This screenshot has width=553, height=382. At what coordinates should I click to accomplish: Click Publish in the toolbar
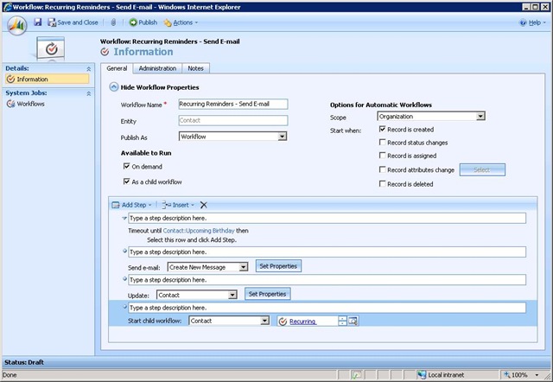(143, 22)
